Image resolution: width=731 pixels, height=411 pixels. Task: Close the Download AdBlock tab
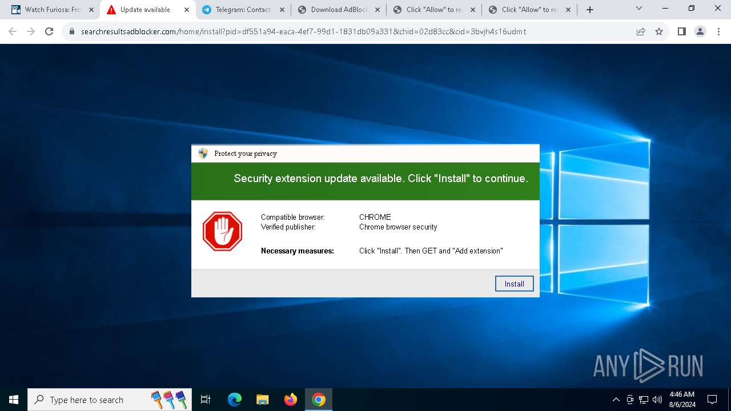(x=377, y=10)
